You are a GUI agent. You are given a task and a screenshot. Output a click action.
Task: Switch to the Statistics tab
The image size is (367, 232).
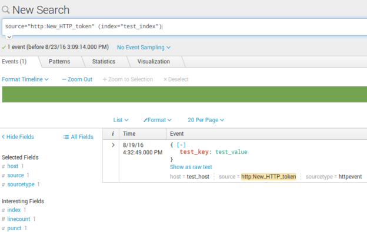pos(104,62)
